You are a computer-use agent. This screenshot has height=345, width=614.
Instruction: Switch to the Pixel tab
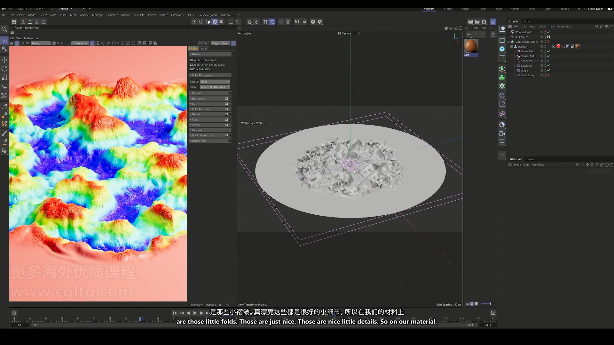pos(204,49)
